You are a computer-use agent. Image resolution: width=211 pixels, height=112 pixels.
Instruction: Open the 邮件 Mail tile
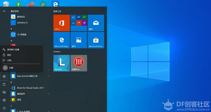96,23
